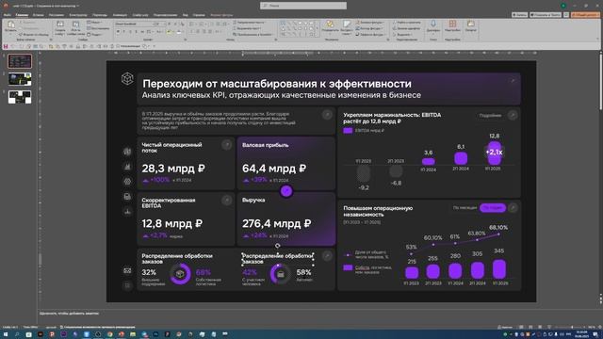Click arrow icon on Чистый операционный поток card

pos(226,144)
